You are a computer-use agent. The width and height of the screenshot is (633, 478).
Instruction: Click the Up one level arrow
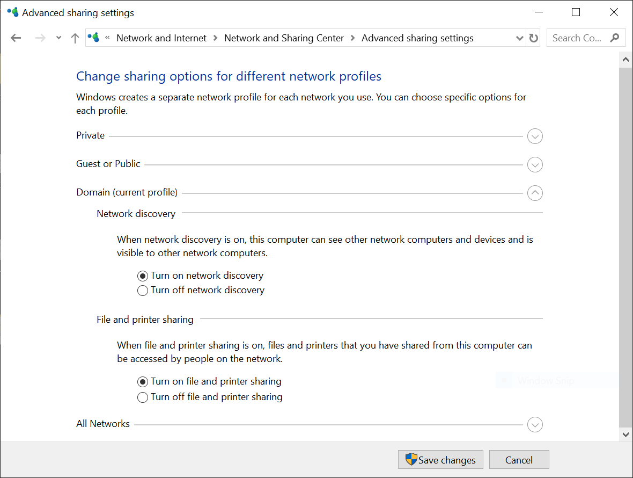tap(75, 38)
